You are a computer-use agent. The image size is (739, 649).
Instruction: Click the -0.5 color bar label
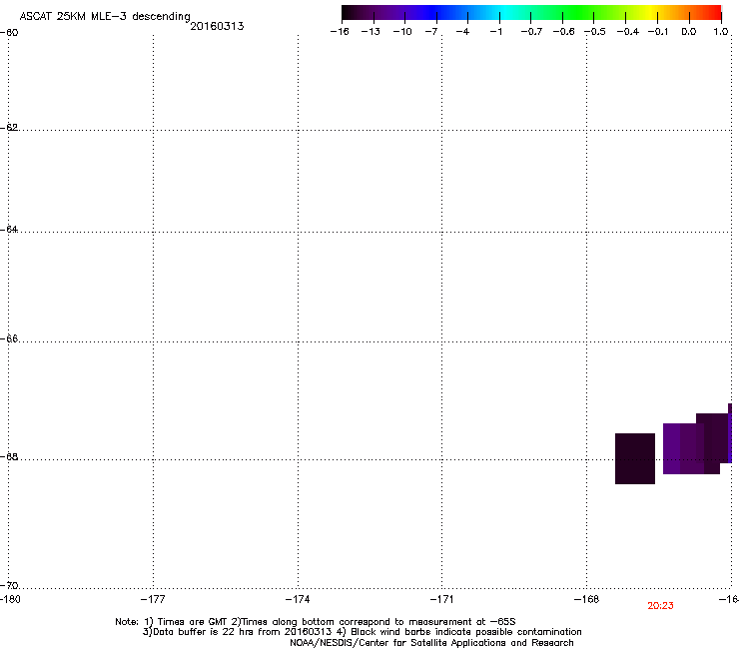coord(595,32)
